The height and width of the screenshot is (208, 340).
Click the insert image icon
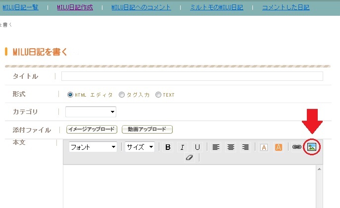click(x=311, y=147)
